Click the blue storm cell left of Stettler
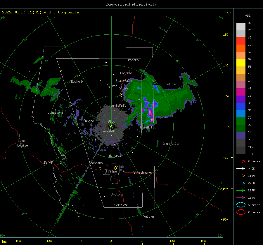 (x=156, y=88)
